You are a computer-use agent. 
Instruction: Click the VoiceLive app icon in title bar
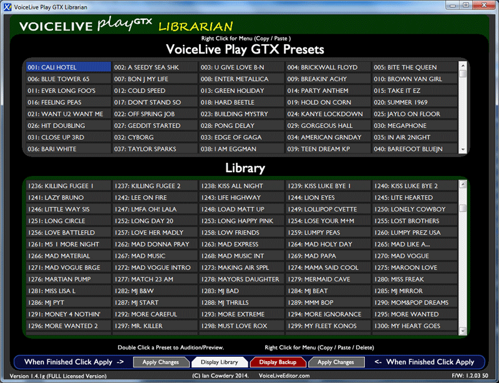[x=7, y=6]
